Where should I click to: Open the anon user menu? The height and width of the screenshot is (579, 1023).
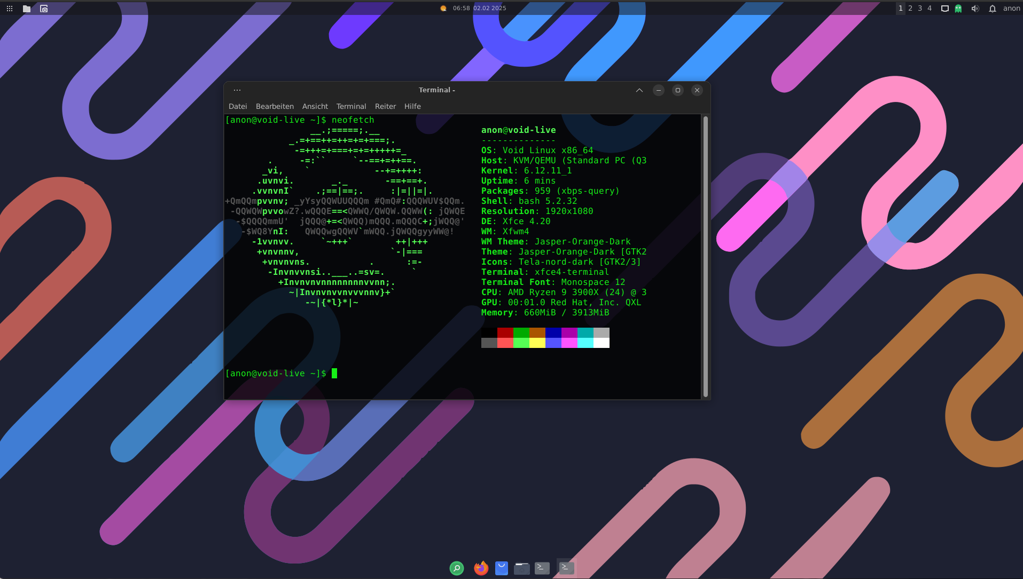(x=1011, y=9)
